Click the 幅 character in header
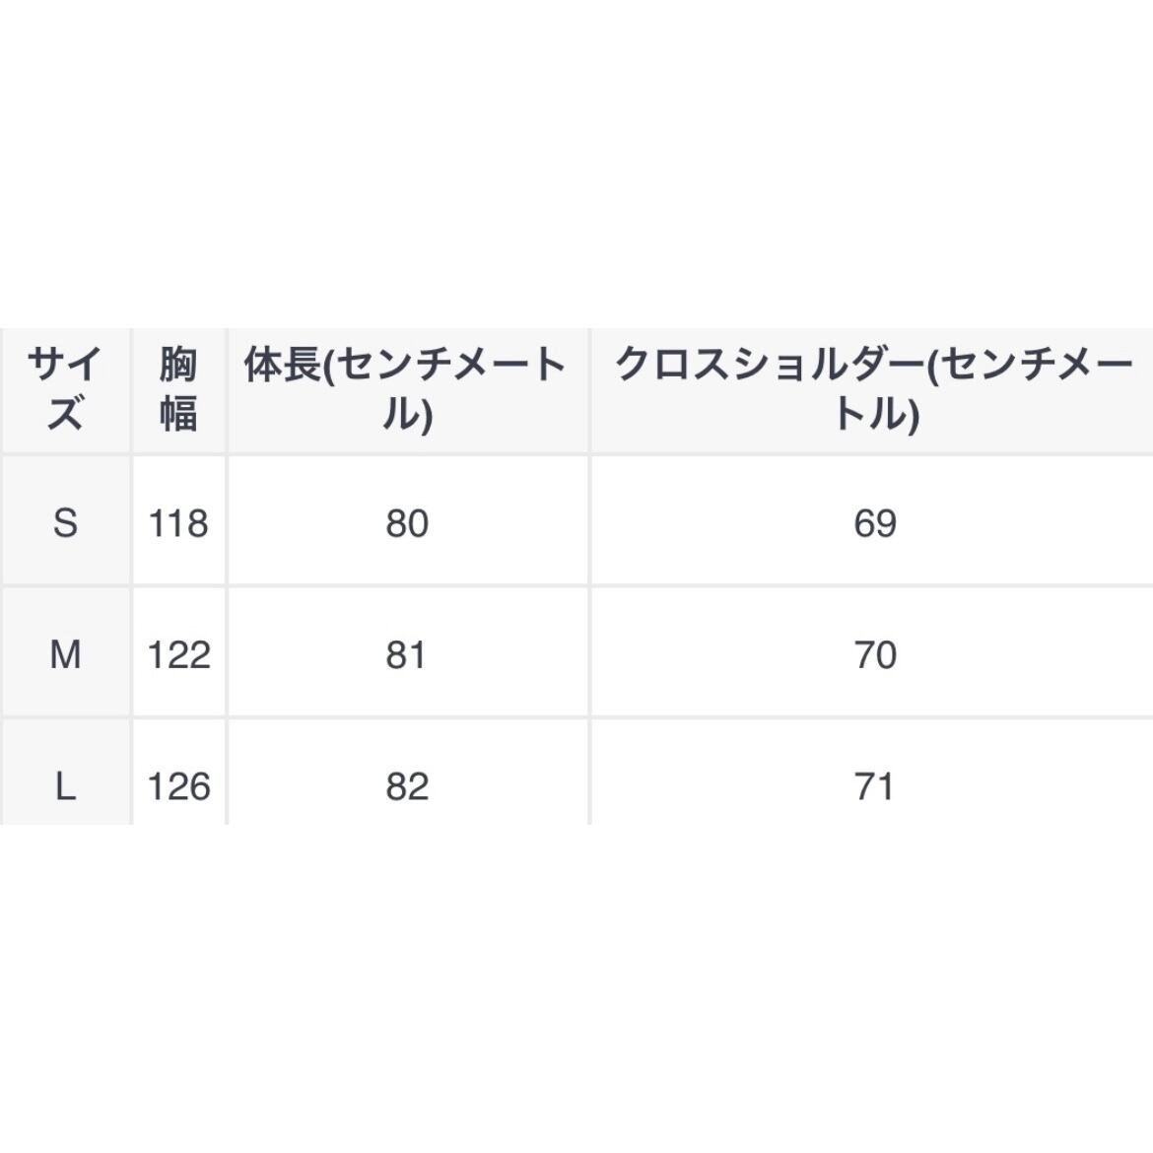 pos(178,414)
